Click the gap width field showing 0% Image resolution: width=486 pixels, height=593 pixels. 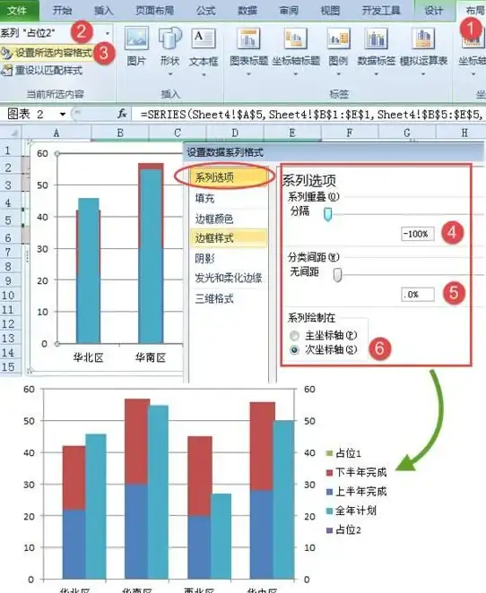(x=418, y=294)
